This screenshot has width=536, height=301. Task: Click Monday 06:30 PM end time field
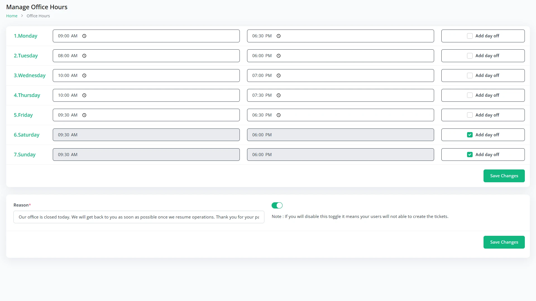(x=340, y=36)
